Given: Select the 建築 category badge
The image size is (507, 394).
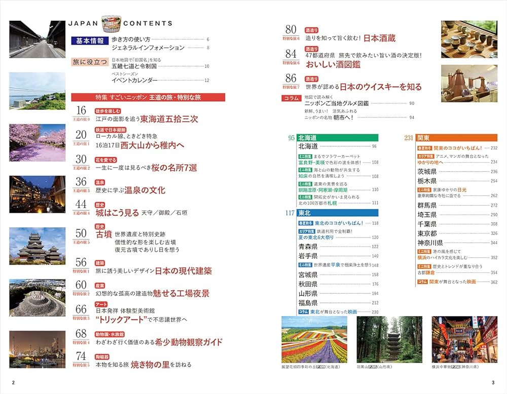Looking at the screenshot, I should (99, 264).
